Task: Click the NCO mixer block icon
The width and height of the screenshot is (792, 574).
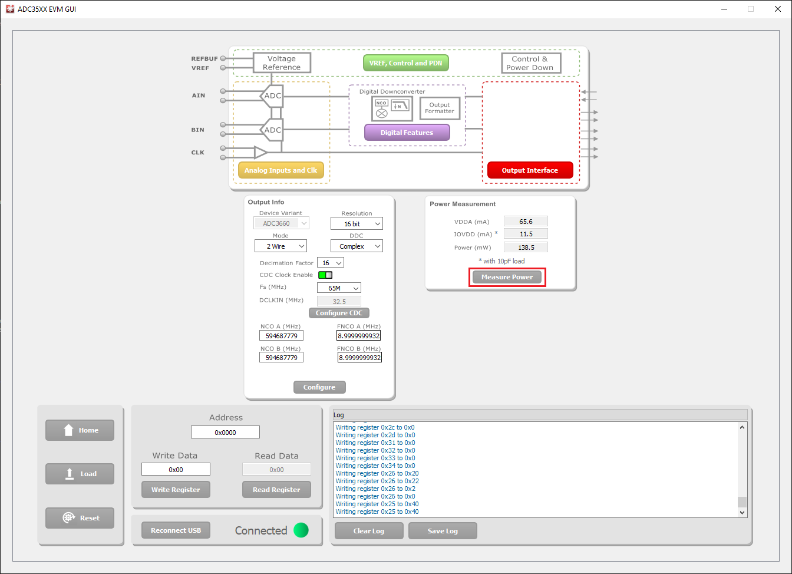Action: (x=381, y=108)
